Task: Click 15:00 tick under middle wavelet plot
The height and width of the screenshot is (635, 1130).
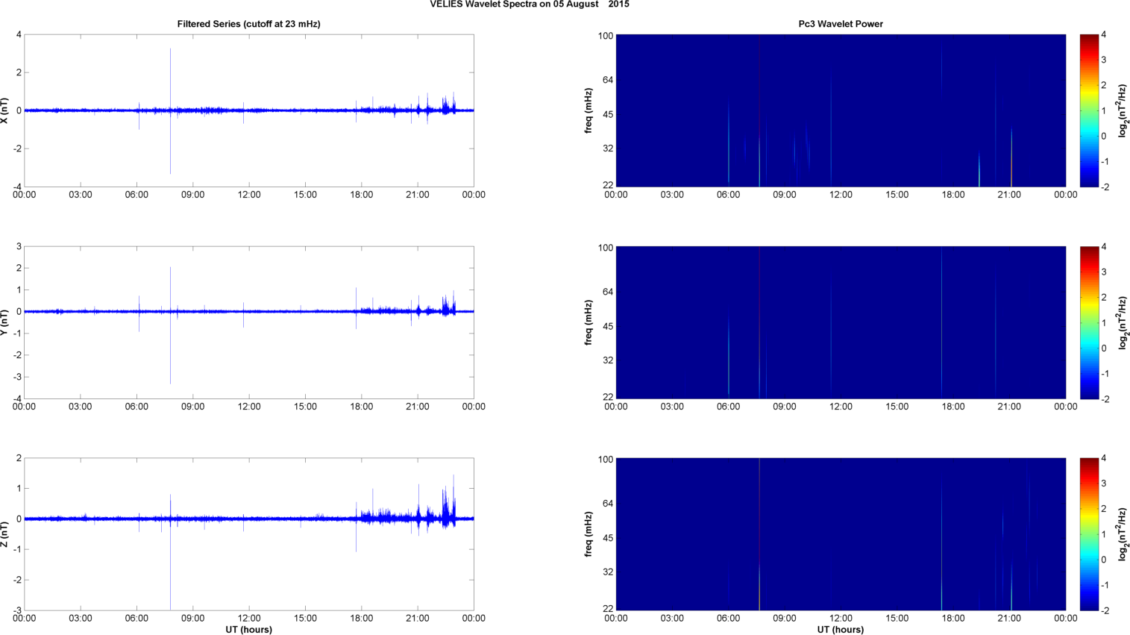Action: pos(897,407)
